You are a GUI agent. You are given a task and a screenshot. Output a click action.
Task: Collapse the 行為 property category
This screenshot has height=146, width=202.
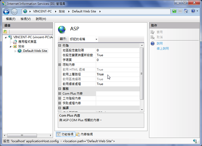pos(60,45)
